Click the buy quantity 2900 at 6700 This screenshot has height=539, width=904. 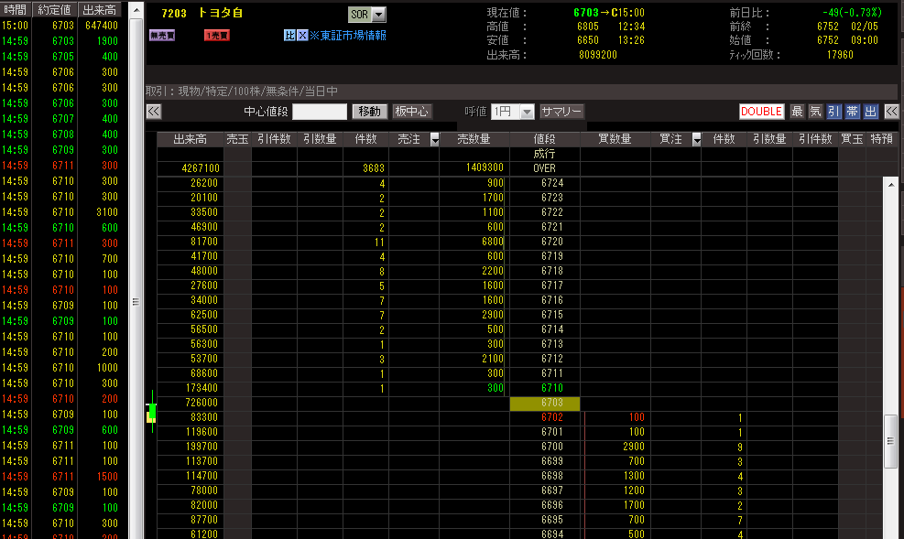(x=634, y=447)
